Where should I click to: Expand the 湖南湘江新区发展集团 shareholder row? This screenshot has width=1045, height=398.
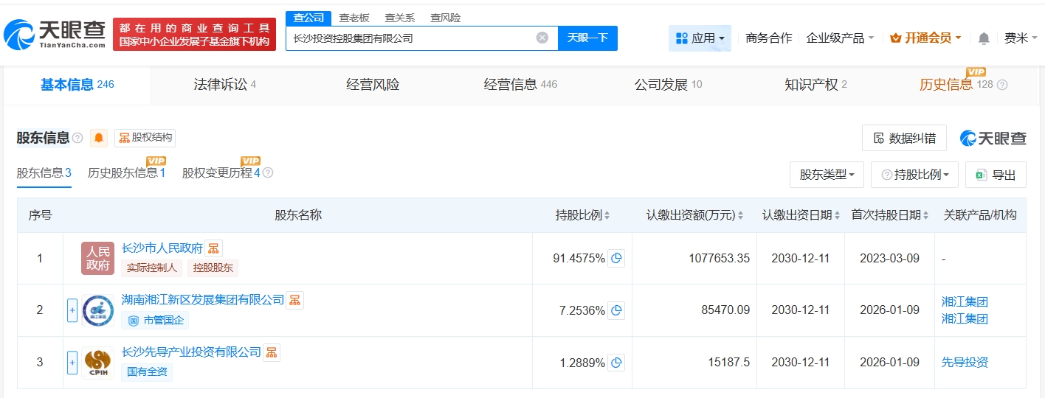point(72,310)
